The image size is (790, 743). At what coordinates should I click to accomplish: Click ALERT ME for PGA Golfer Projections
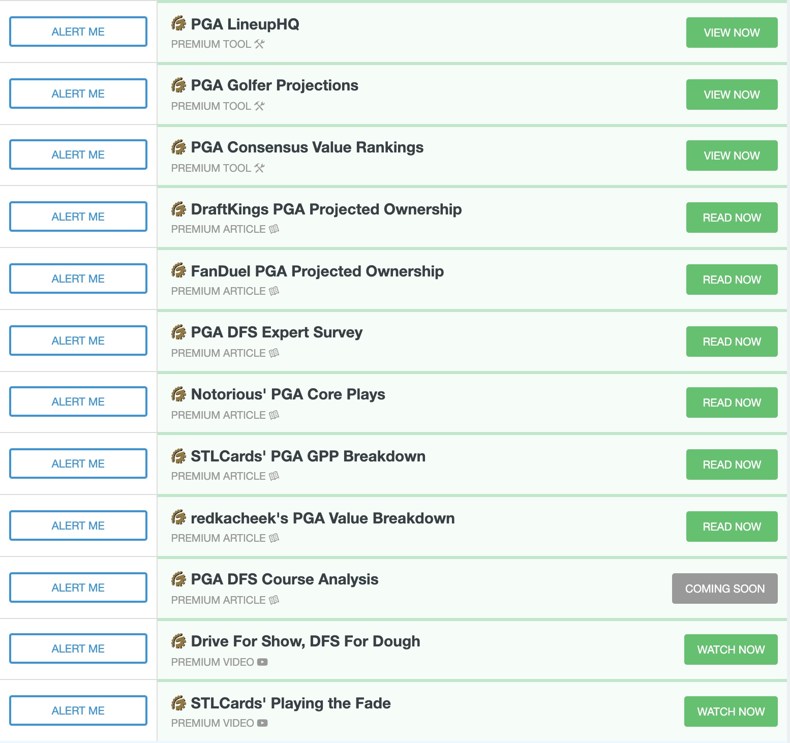click(78, 94)
